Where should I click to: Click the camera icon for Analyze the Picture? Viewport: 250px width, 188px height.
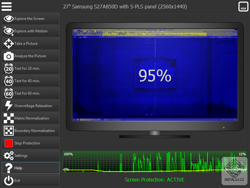tap(9, 56)
